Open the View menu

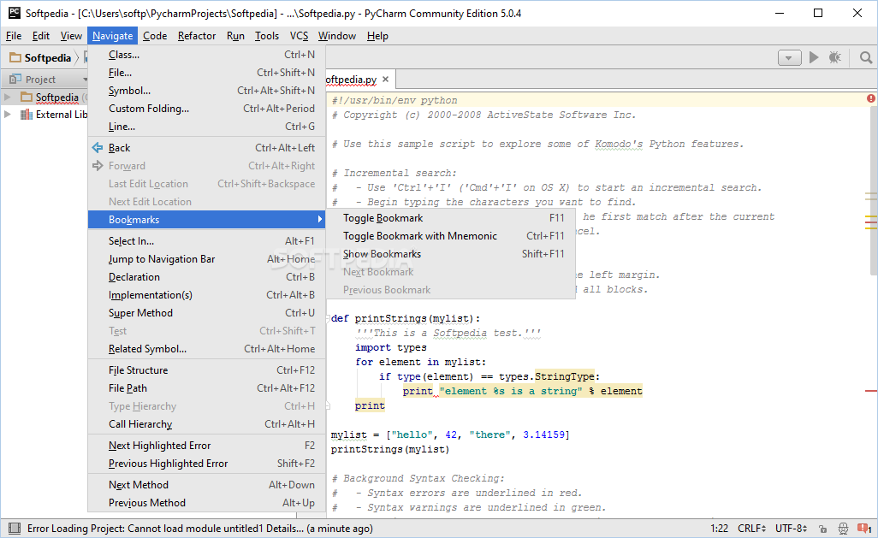tap(71, 36)
